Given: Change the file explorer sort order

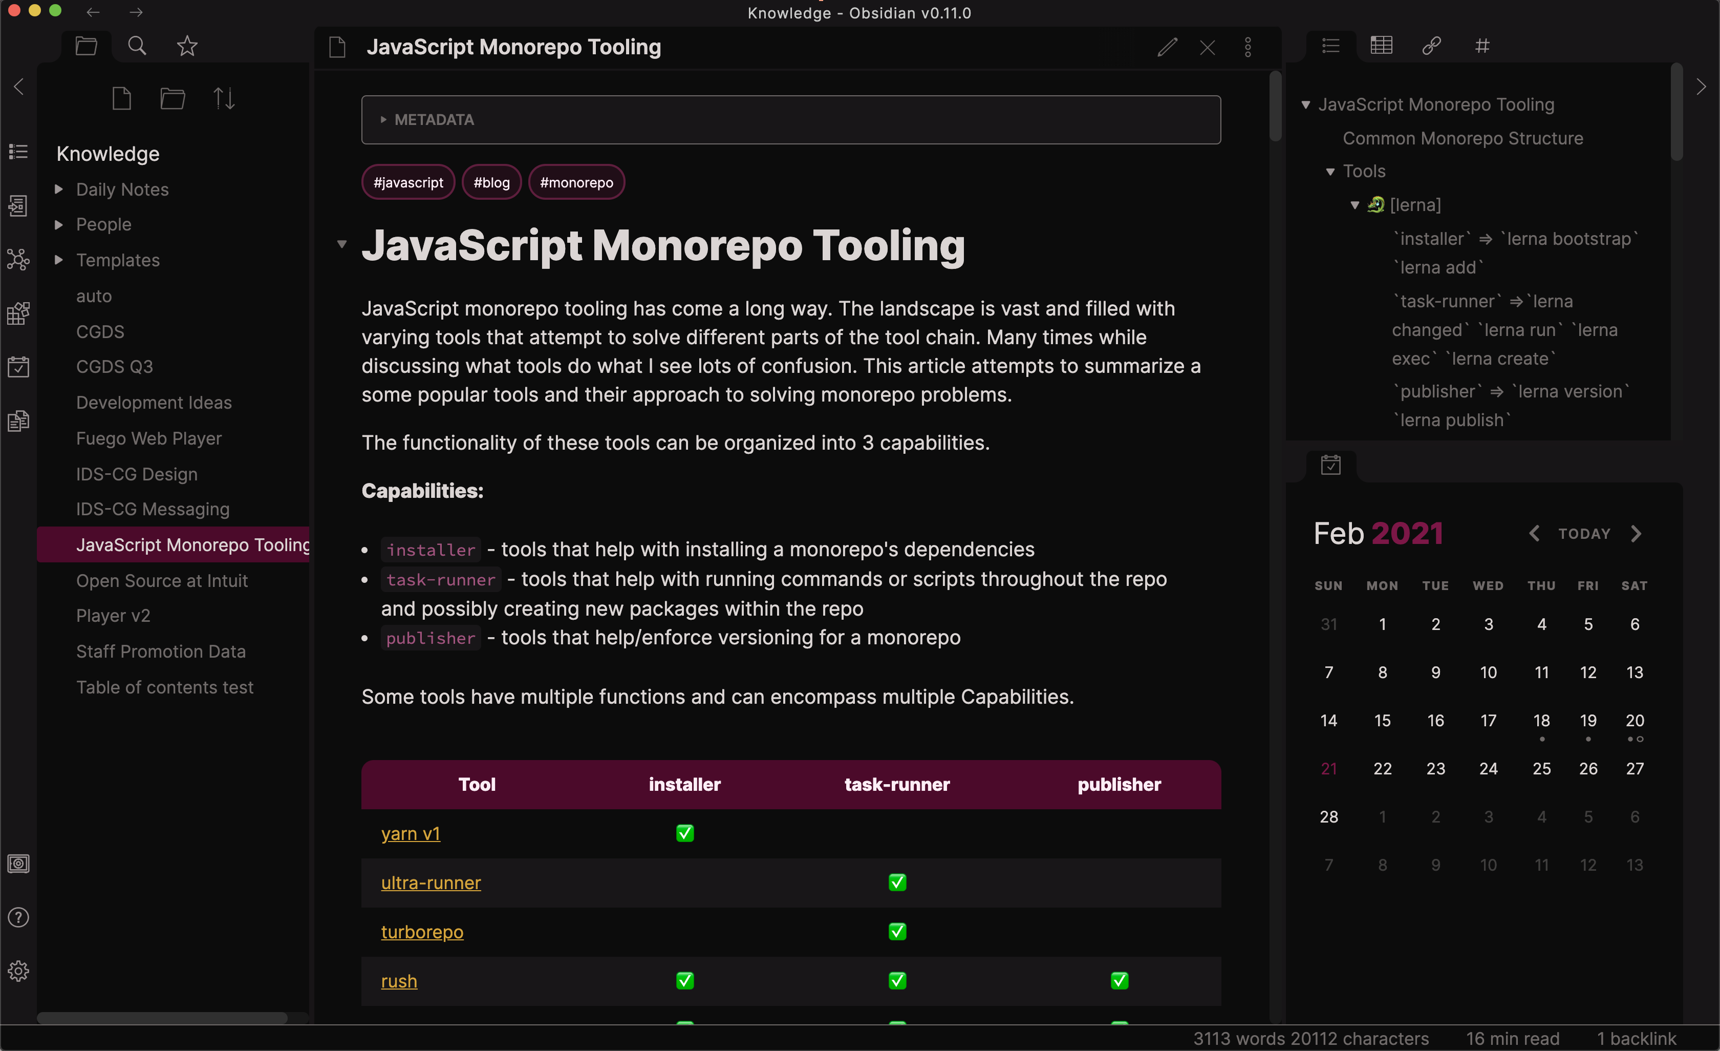Looking at the screenshot, I should (223, 98).
